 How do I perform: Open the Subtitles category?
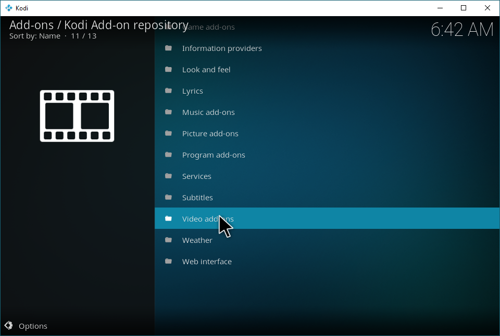click(x=327, y=198)
